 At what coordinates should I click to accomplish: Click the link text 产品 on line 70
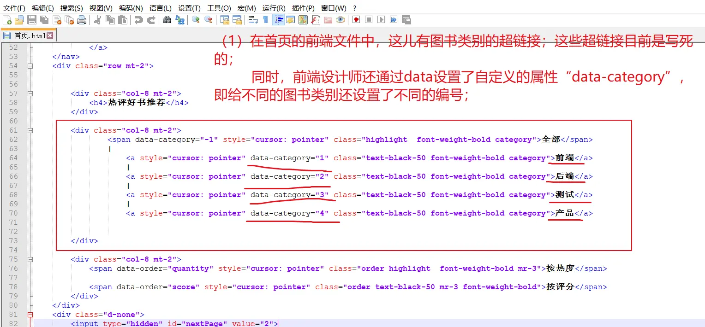tap(565, 213)
